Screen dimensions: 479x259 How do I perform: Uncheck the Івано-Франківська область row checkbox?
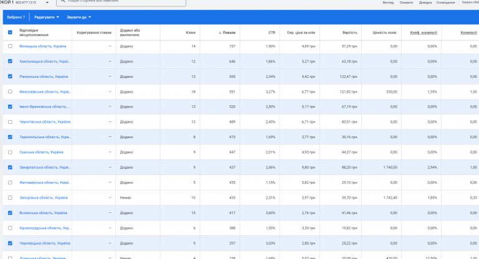(x=10, y=106)
